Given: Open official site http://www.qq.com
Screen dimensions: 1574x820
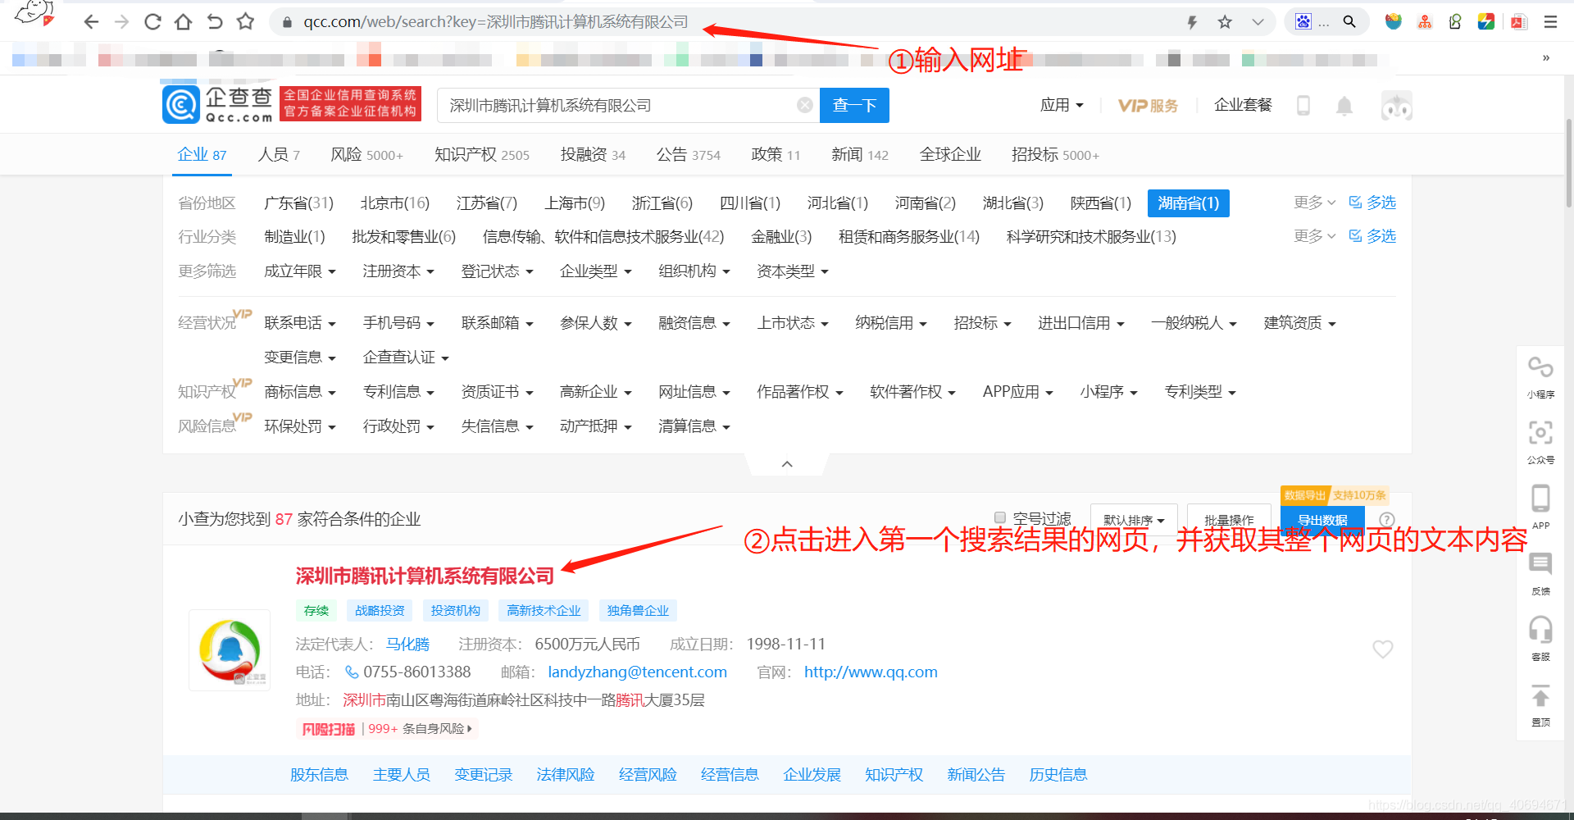Looking at the screenshot, I should pos(871,672).
